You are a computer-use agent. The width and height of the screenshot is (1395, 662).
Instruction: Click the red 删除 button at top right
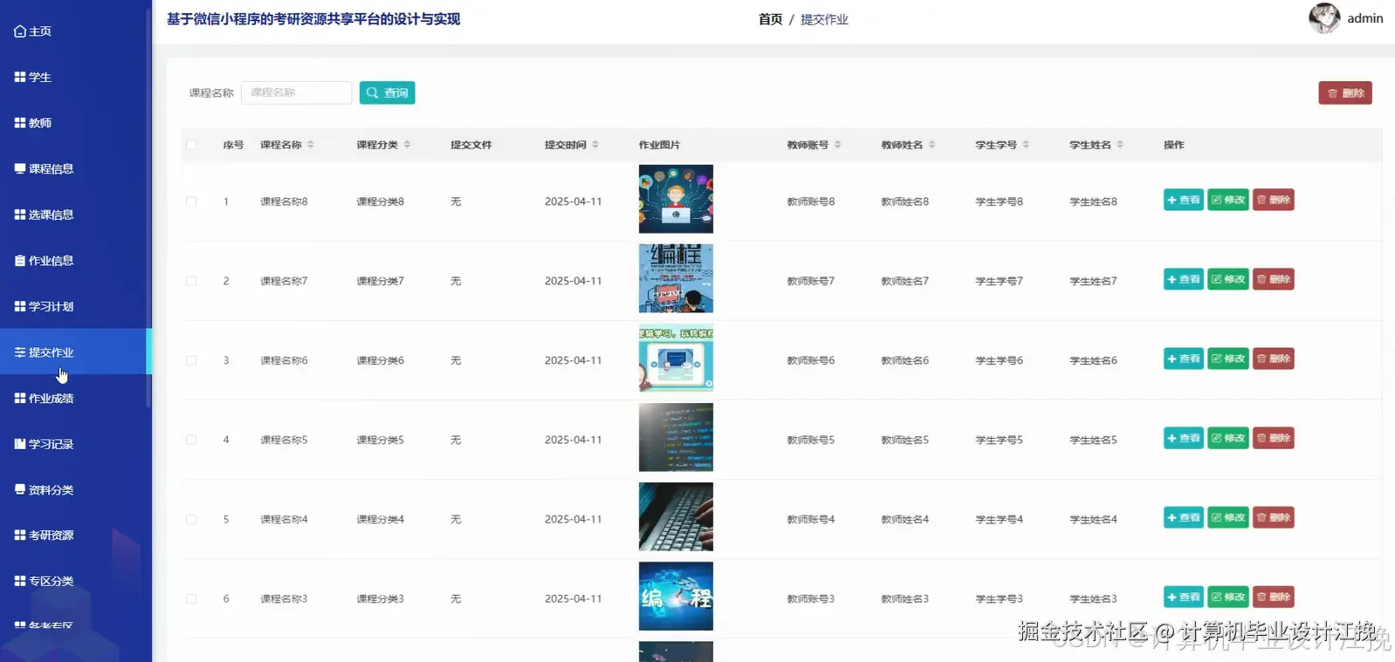(1345, 93)
